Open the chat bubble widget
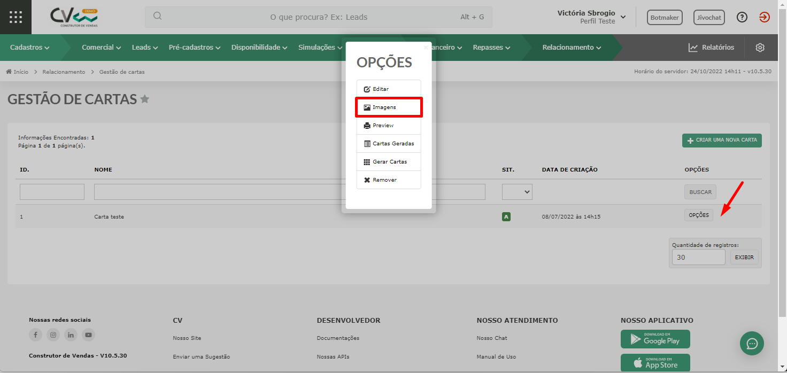This screenshot has width=787, height=373. coord(752,343)
